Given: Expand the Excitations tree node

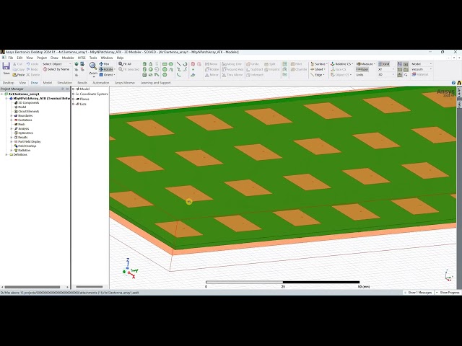Looking at the screenshot, I should (x=12, y=120).
